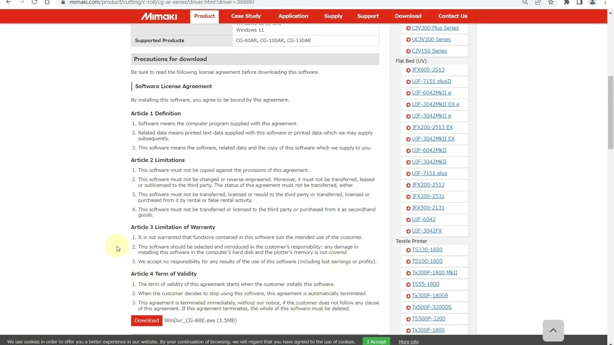Viewport: 614px width, 345px height.
Task: Click the zoom magnifier icon in address bar
Action: click(525, 2)
